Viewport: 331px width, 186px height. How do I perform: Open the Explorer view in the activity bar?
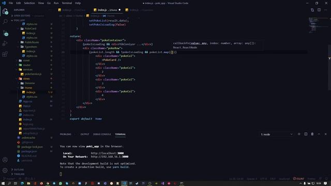click(5, 11)
